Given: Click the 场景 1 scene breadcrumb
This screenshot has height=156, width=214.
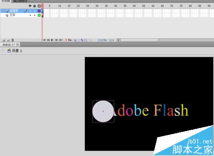Looking at the screenshot, I should click(15, 51).
